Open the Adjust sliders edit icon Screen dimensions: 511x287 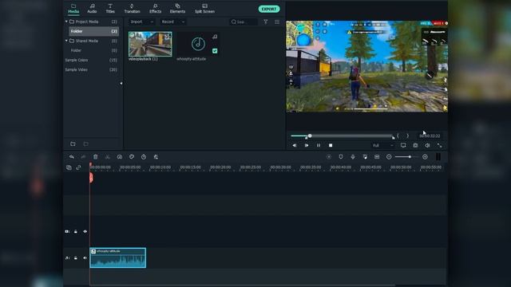[156, 157]
